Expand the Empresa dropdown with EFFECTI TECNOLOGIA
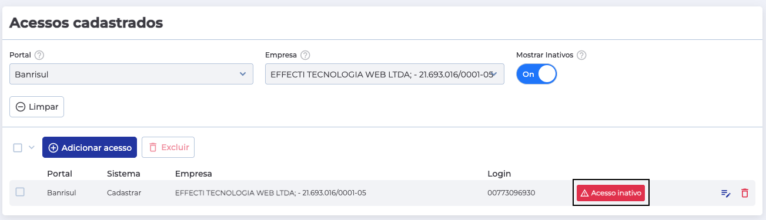 384,74
